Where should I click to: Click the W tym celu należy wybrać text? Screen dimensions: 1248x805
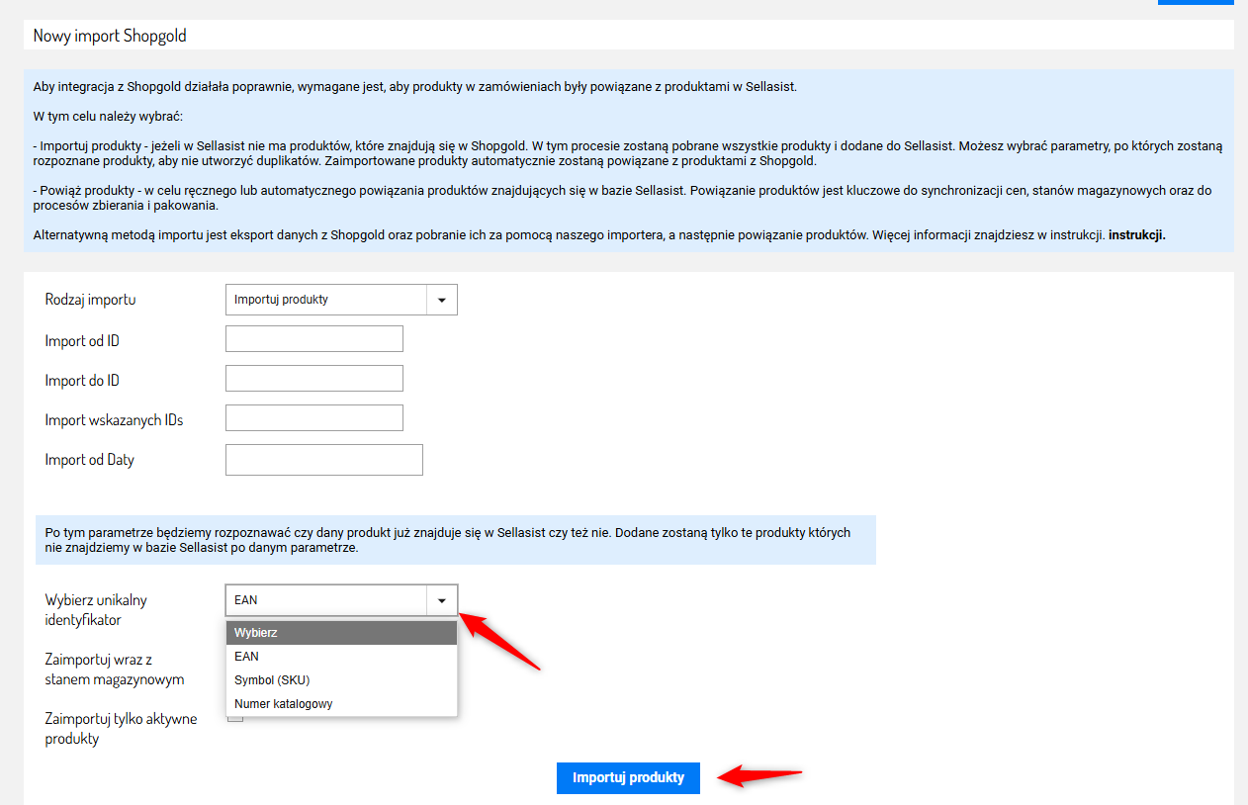click(108, 116)
